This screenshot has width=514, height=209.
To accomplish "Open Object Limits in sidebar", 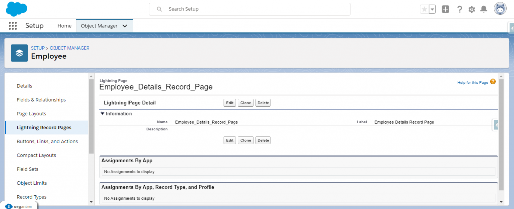I will [32, 183].
